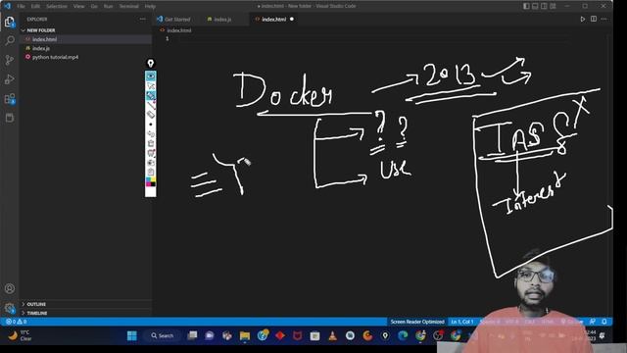The width and height of the screenshot is (627, 353).
Task: Open the Windows Start button
Action: 132,335
